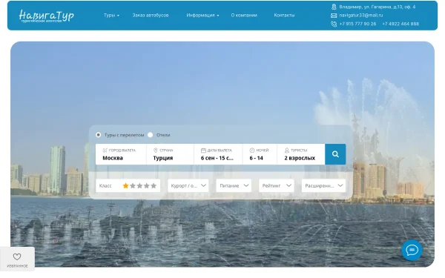
Task: Click email navigatur33@mail.ru
Action: (360, 16)
